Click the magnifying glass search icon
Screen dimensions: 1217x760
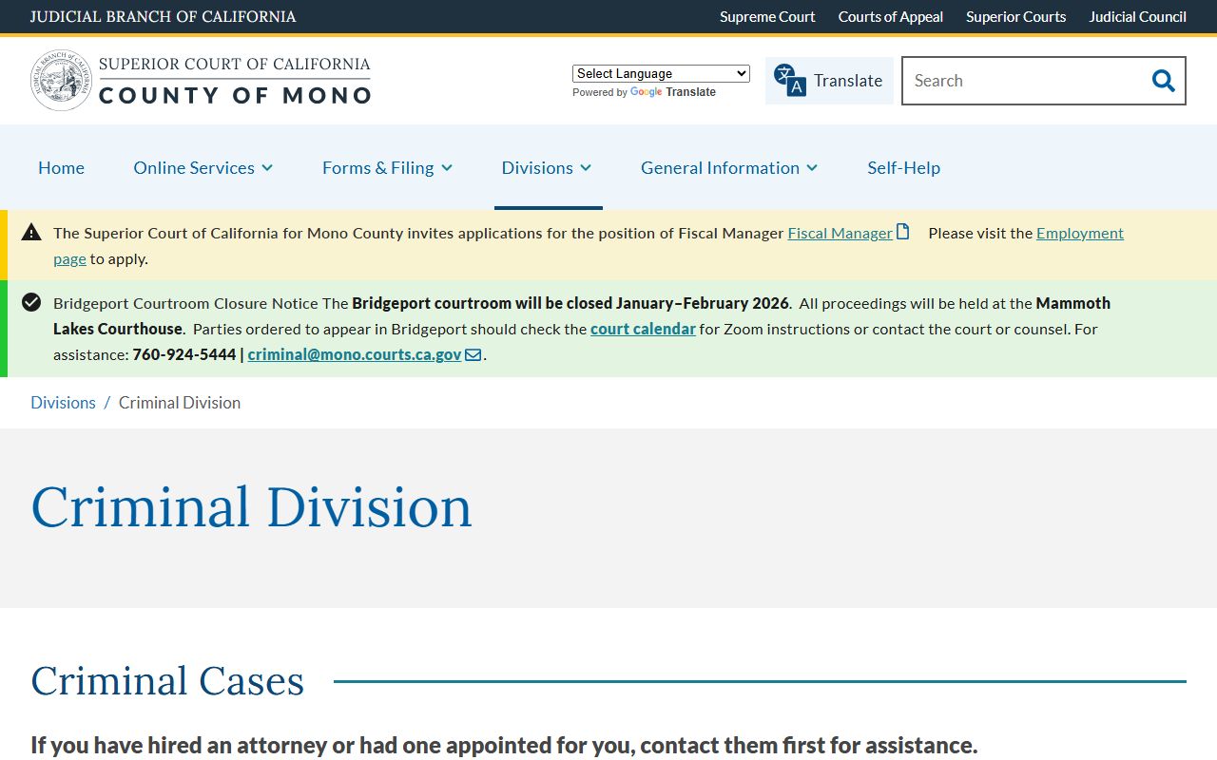click(x=1163, y=81)
